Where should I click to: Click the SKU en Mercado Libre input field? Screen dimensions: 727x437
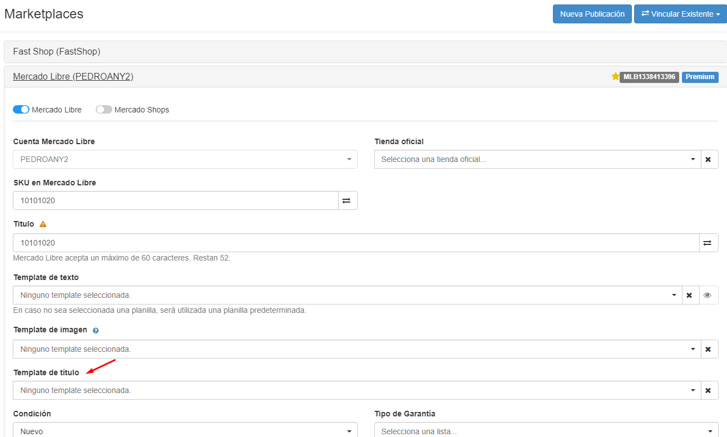(x=176, y=200)
